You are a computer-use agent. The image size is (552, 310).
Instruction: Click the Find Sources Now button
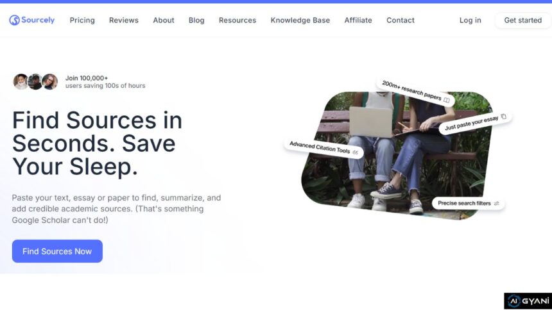[57, 251]
